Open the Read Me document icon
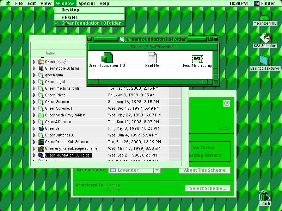Viewport: 282px width, 211px height. pos(152,58)
